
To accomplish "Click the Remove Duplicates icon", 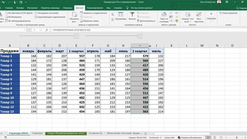I will [x=171, y=17].
